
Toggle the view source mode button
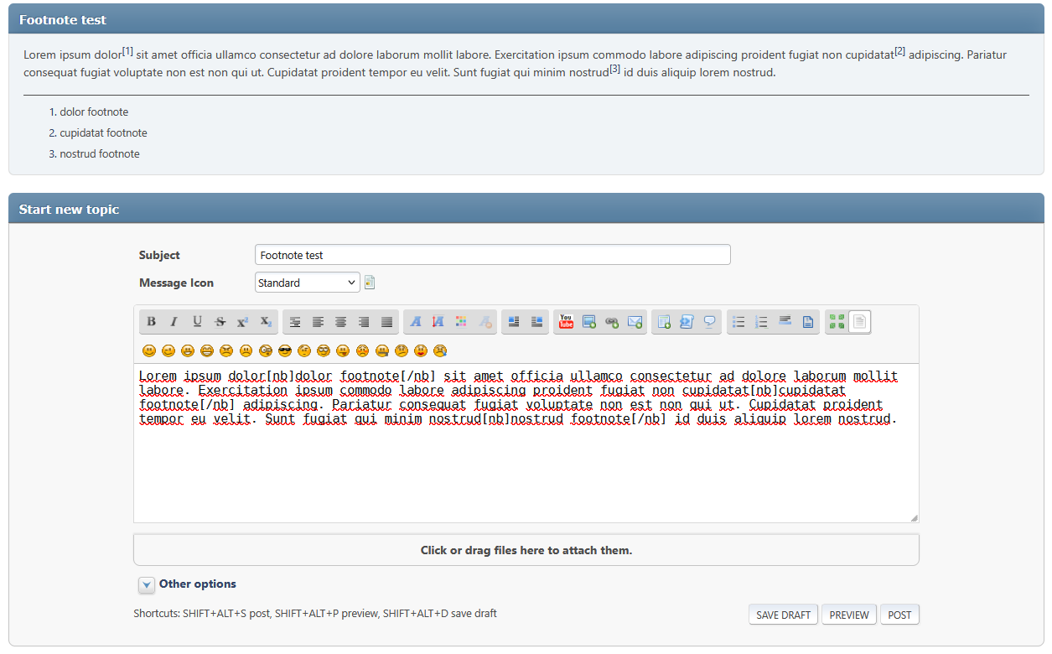pyautogui.click(x=860, y=322)
